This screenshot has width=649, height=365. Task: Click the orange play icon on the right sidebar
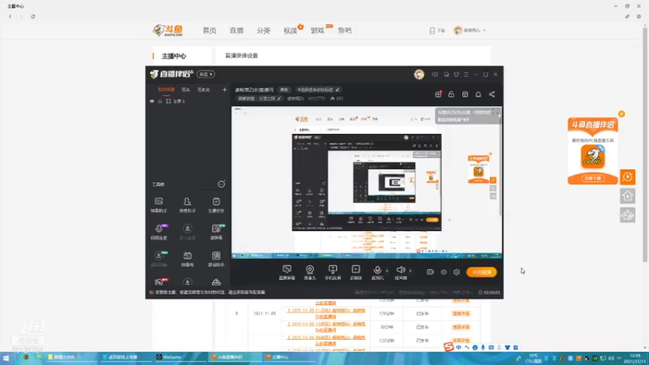627,177
